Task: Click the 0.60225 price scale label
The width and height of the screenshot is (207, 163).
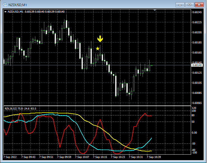Action: [197, 22]
